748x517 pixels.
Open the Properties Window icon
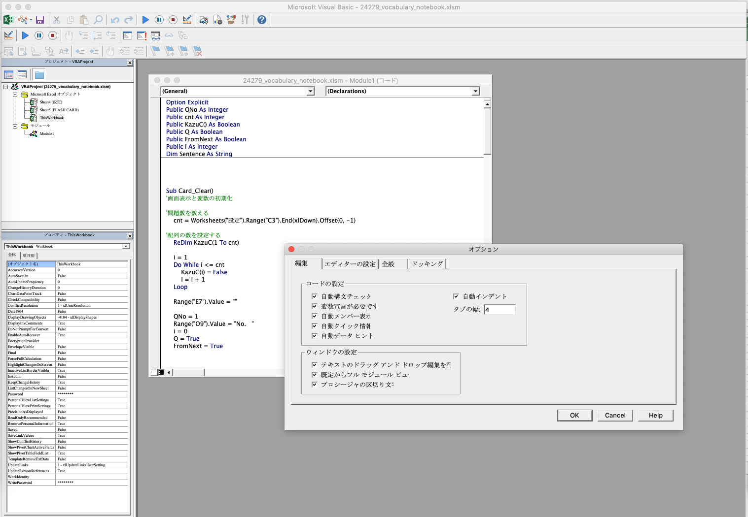[x=217, y=20]
